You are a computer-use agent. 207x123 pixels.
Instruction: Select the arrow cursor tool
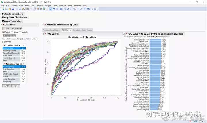coord(51,9)
